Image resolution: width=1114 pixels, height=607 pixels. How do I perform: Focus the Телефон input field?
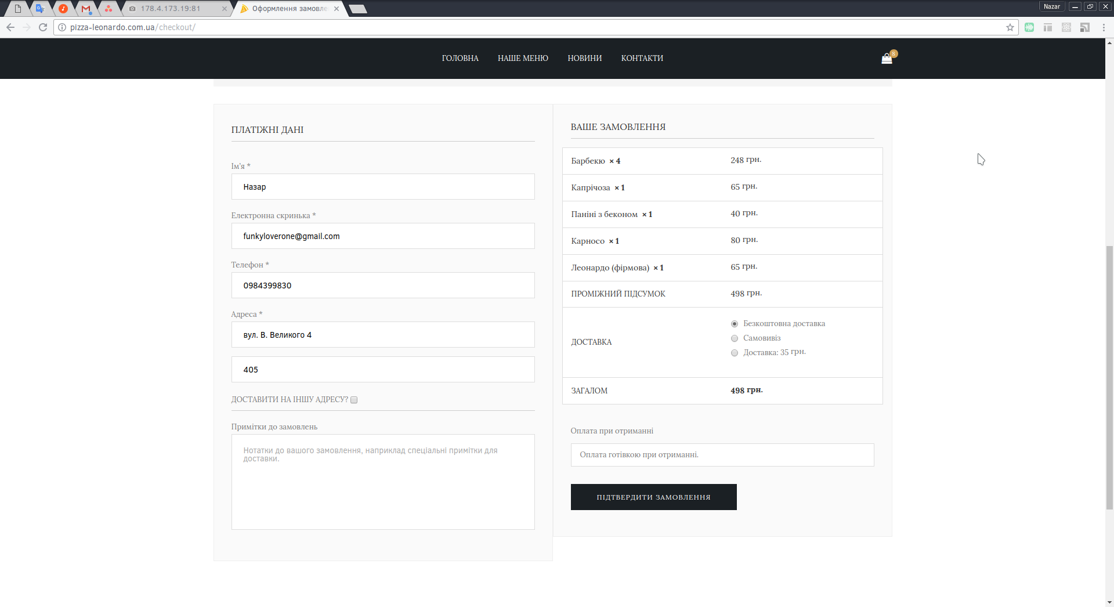[383, 286]
